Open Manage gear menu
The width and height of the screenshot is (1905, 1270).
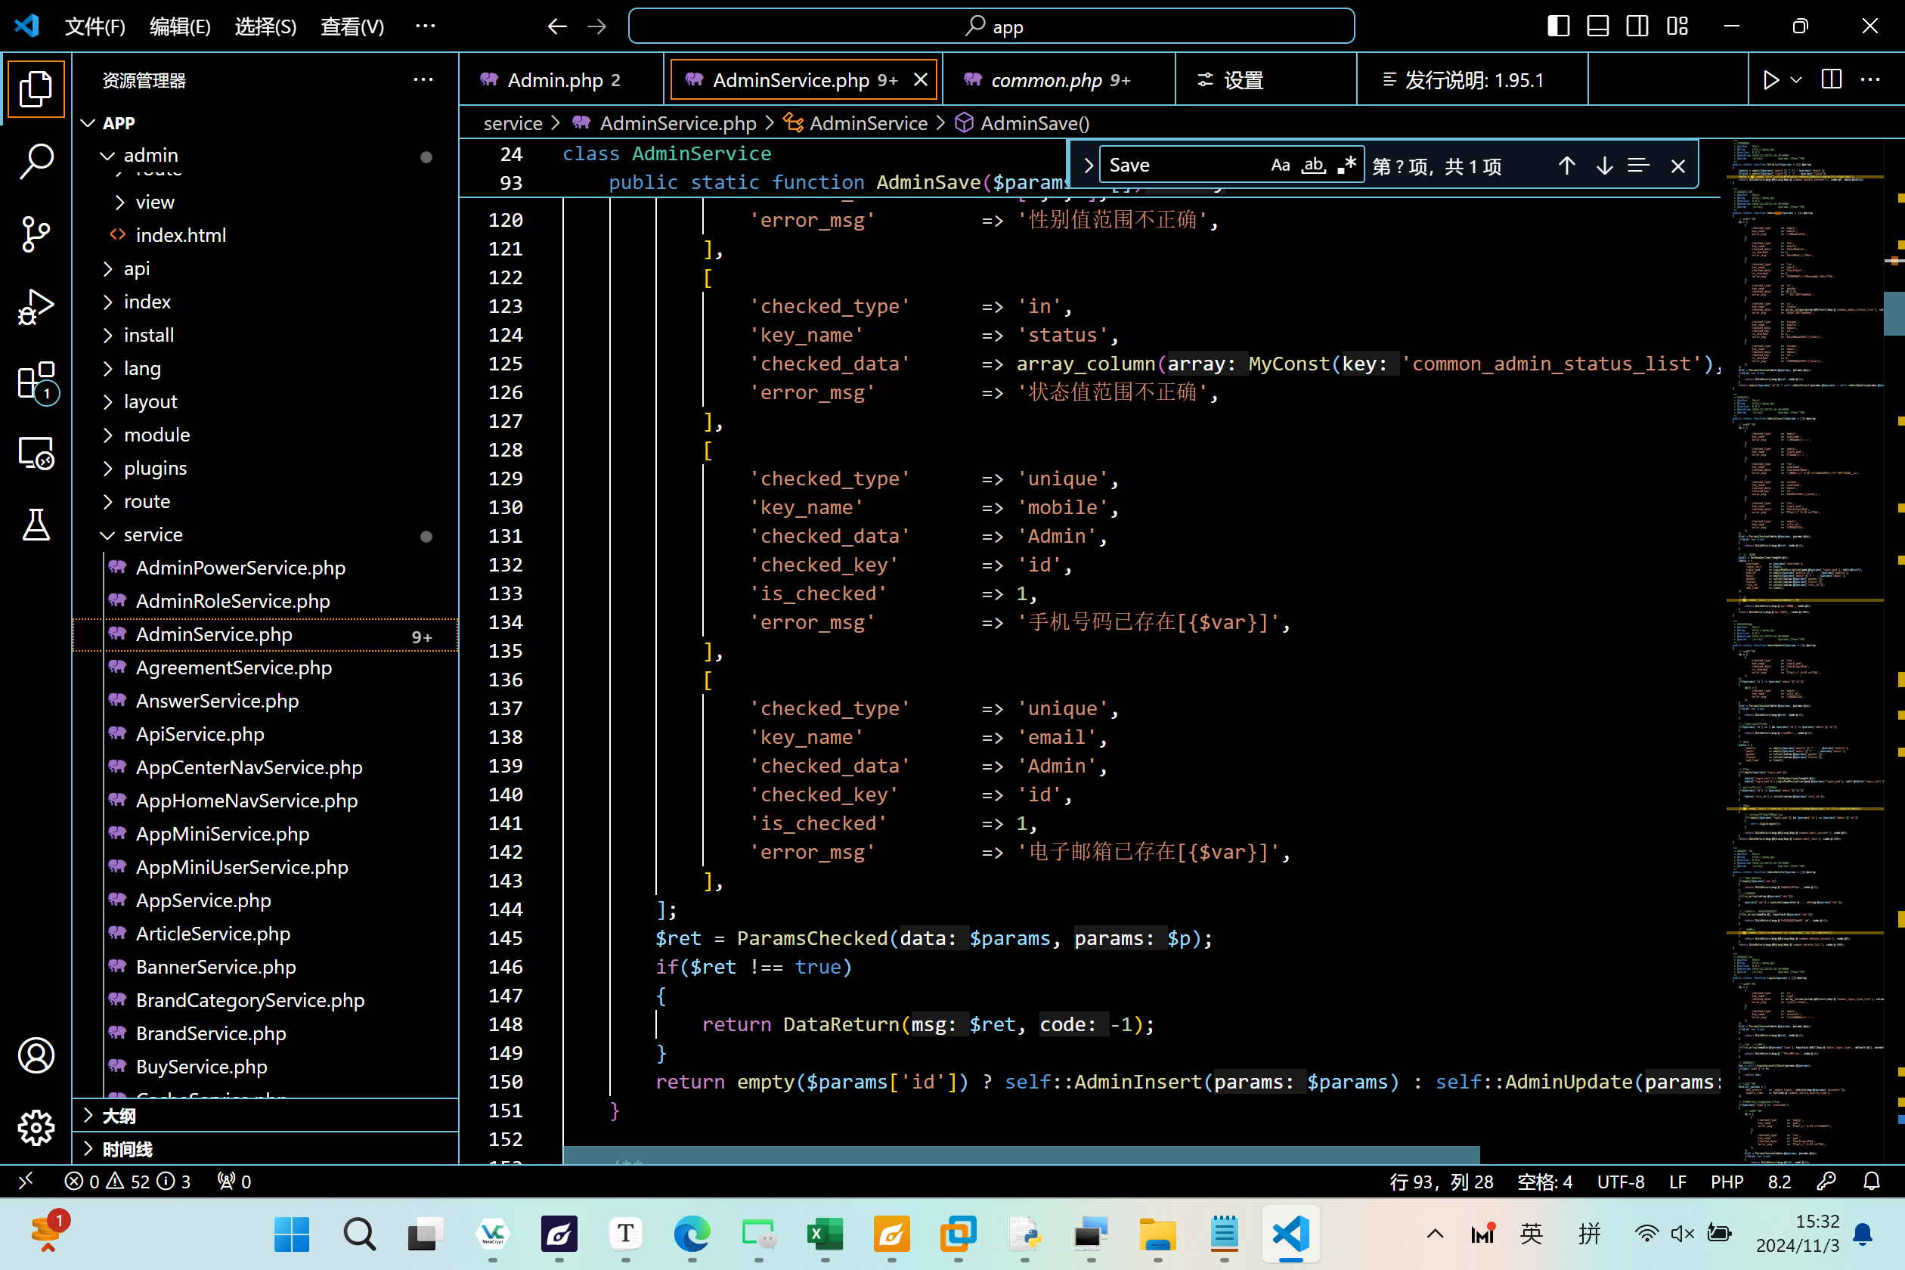coord(36,1127)
